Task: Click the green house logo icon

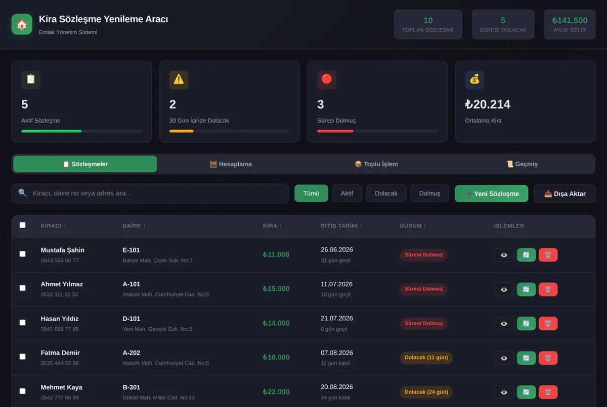Action: click(22, 24)
